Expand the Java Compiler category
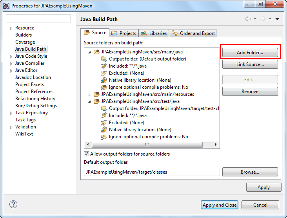The height and width of the screenshot is (218, 287). pos(11,64)
